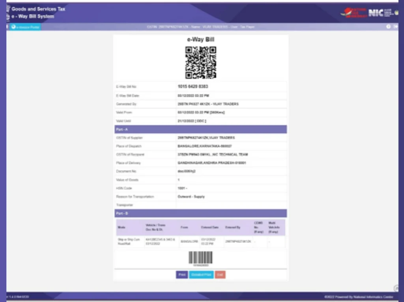Viewport: 404px width, 302px height.
Task: Click the HSN Code value 1001
Action: (182, 188)
